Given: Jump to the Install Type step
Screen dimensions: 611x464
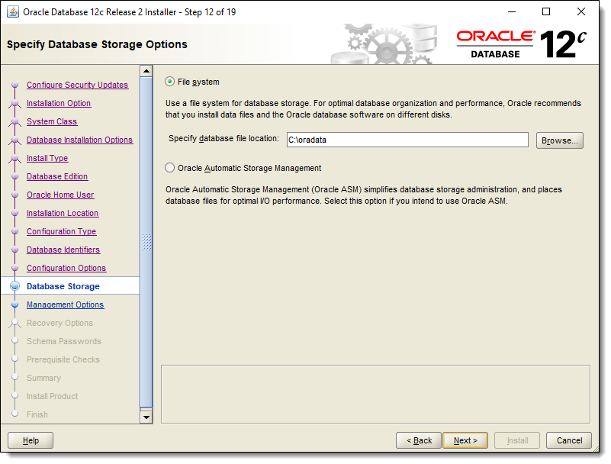Looking at the screenshot, I should 47,158.
